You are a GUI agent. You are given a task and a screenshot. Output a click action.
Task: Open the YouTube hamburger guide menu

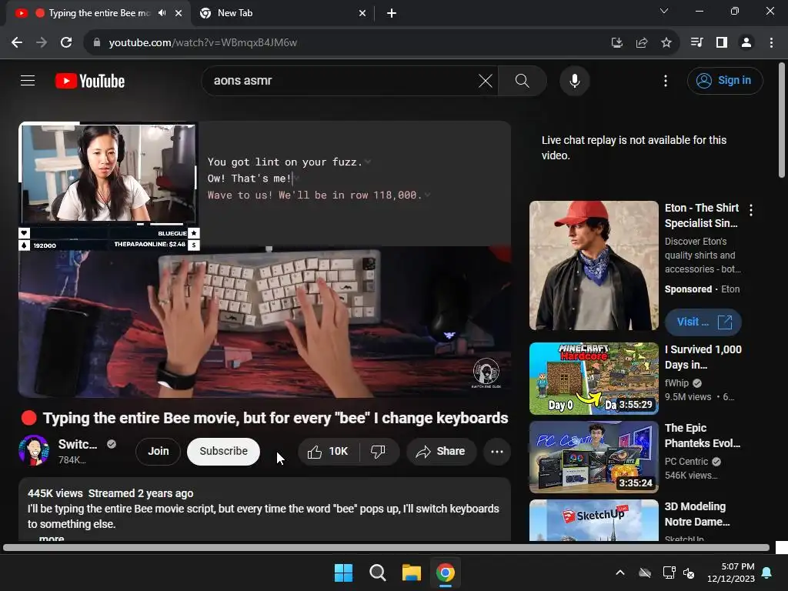click(x=28, y=80)
